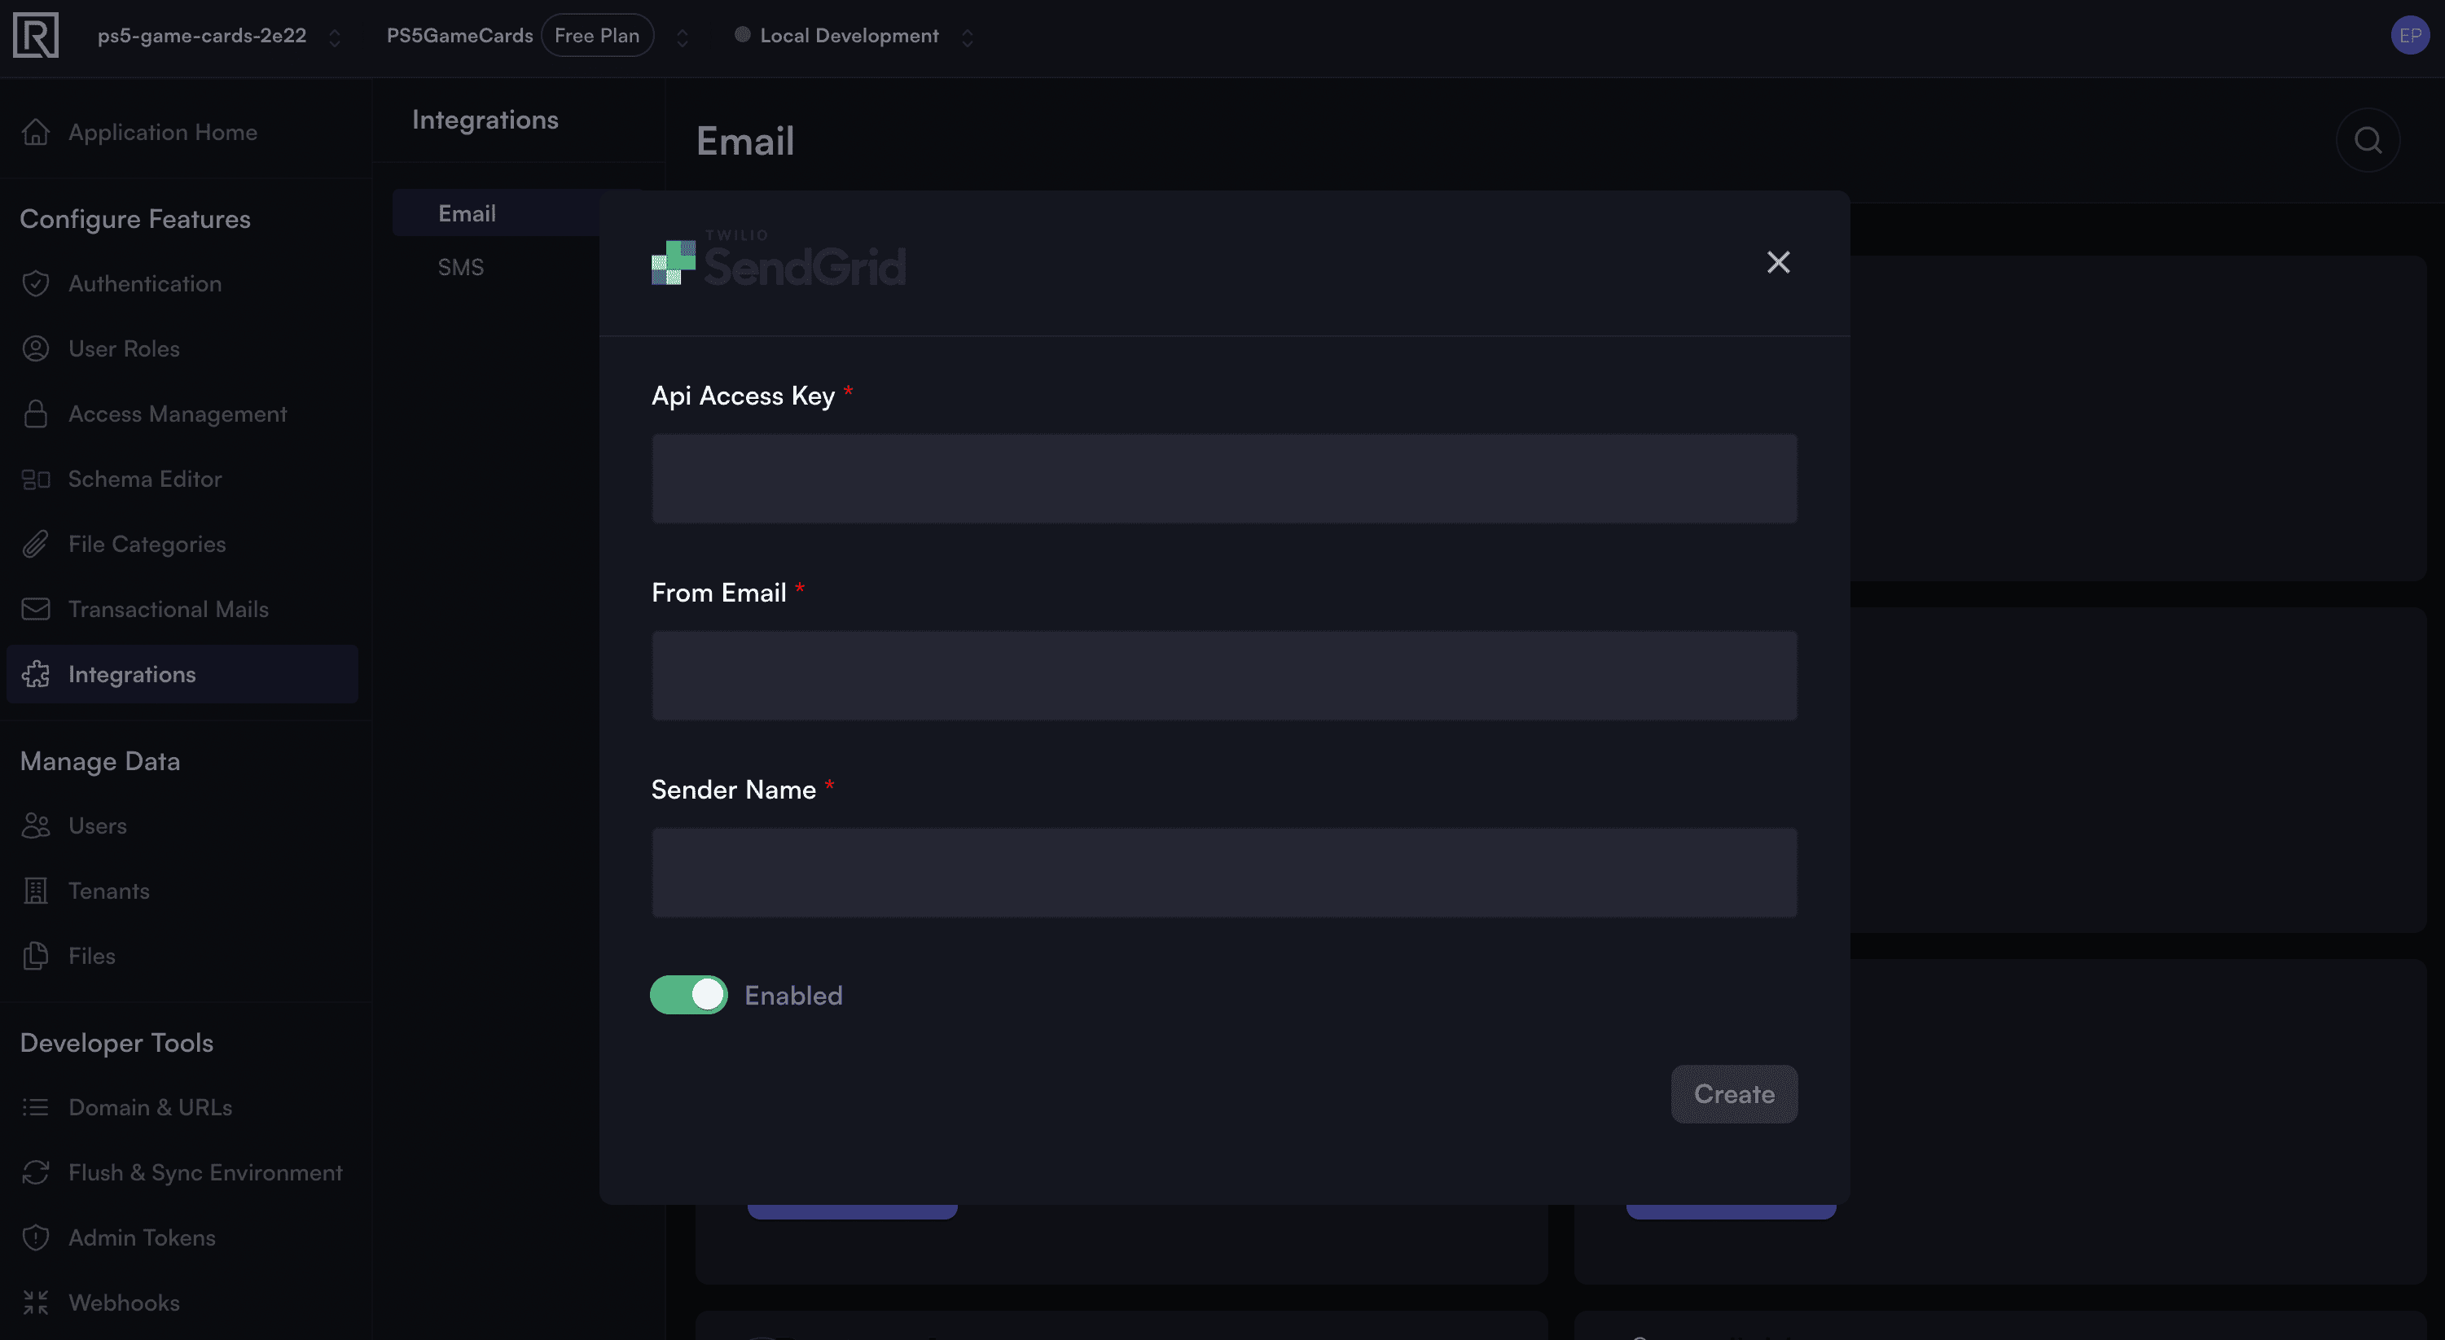The height and width of the screenshot is (1340, 2445).
Task: Click the Flush & Sync refresh icon
Action: click(x=36, y=1173)
